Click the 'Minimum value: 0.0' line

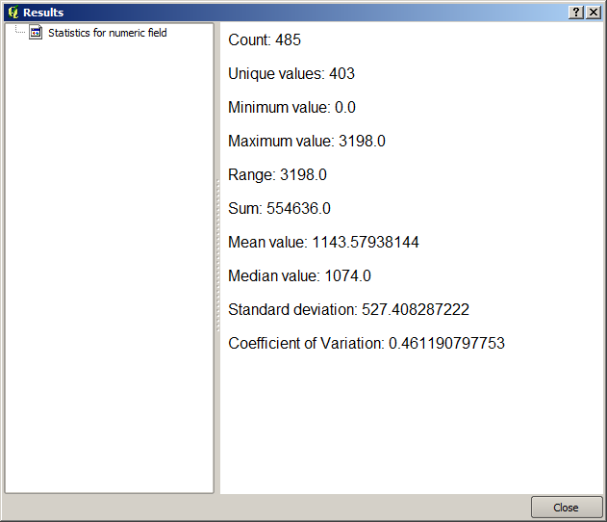291,108
